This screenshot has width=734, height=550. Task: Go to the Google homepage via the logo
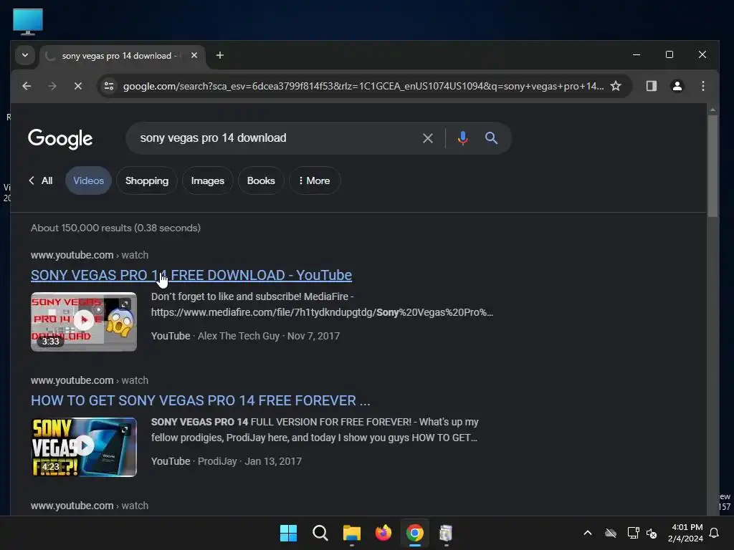(x=60, y=138)
